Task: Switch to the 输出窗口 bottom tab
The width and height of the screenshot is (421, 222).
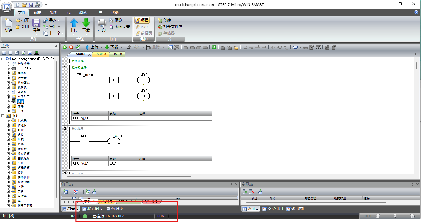Action: [x=296, y=209]
